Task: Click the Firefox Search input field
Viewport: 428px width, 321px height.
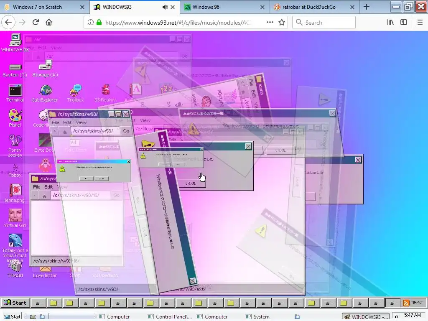Action: 324,23
